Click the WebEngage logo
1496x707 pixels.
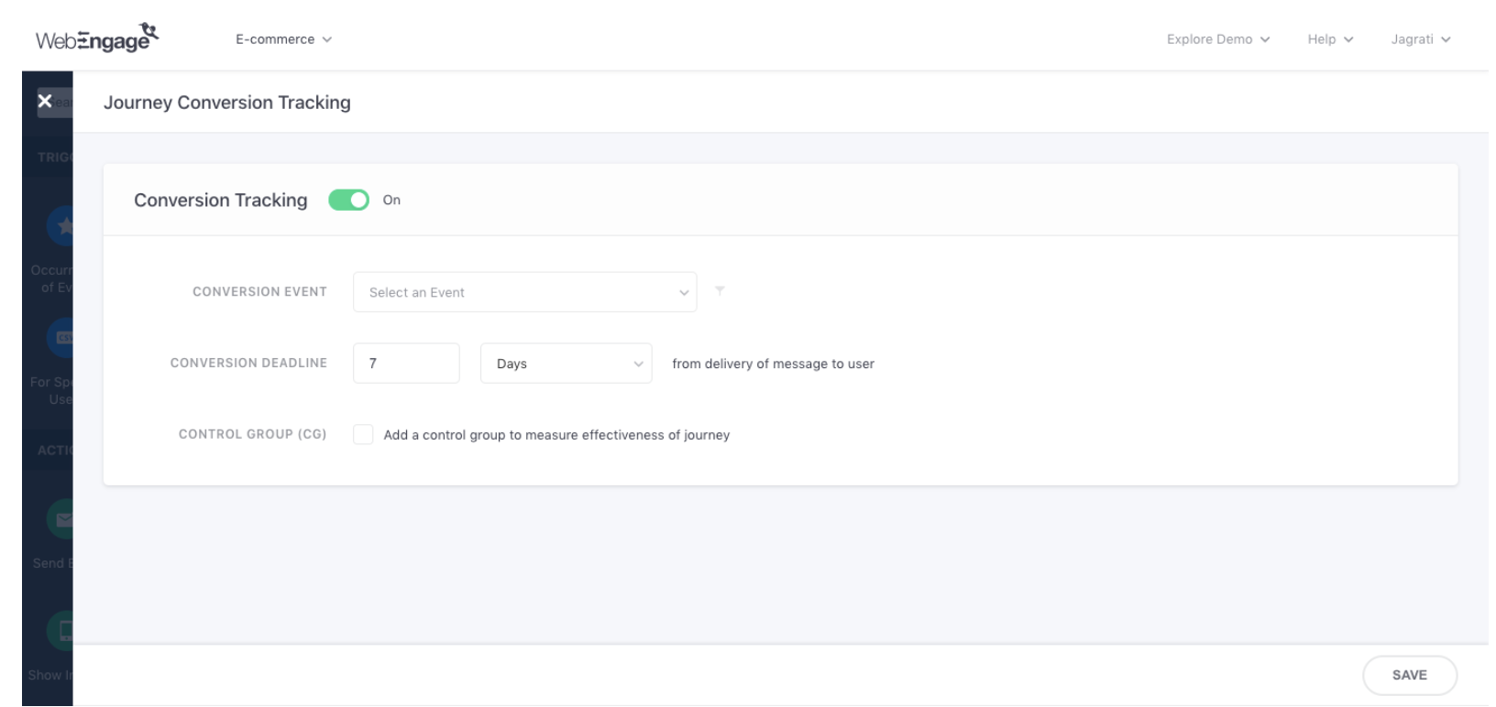[x=96, y=38]
